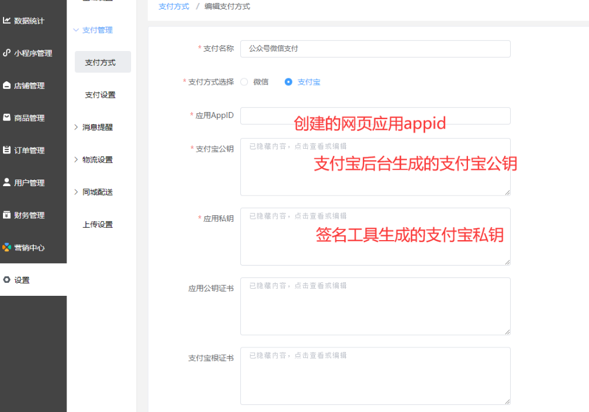Click resize handle of 应用私钥 textarea
The height and width of the screenshot is (412, 589).
click(x=507, y=262)
